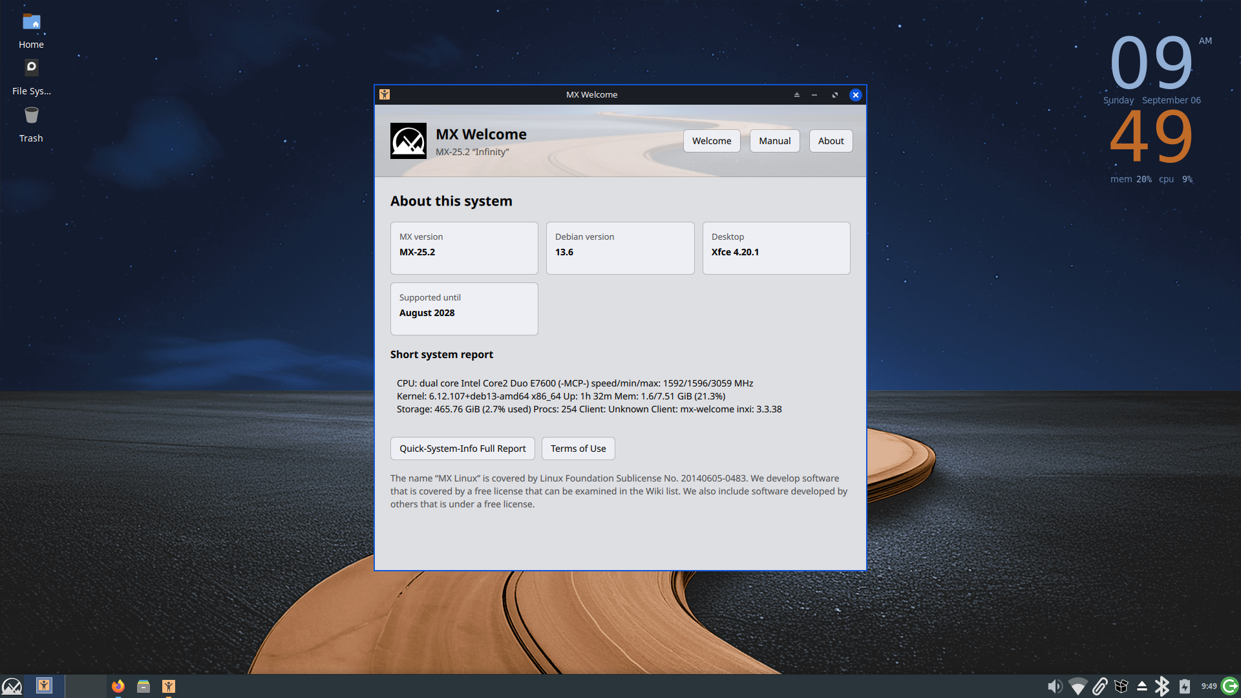Open Bluetooth tray icon

pos(1162,686)
